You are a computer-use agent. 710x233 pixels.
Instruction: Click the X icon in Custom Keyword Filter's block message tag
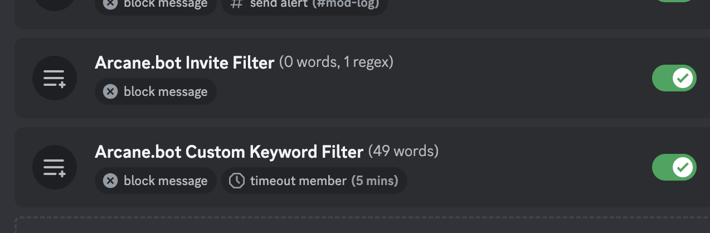pos(110,181)
